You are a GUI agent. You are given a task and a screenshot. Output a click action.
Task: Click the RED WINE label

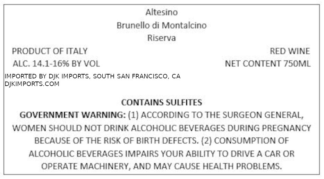point(290,51)
